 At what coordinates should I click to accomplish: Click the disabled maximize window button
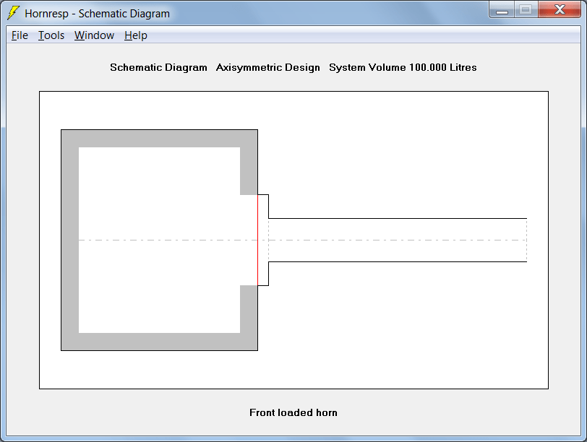(526, 9)
